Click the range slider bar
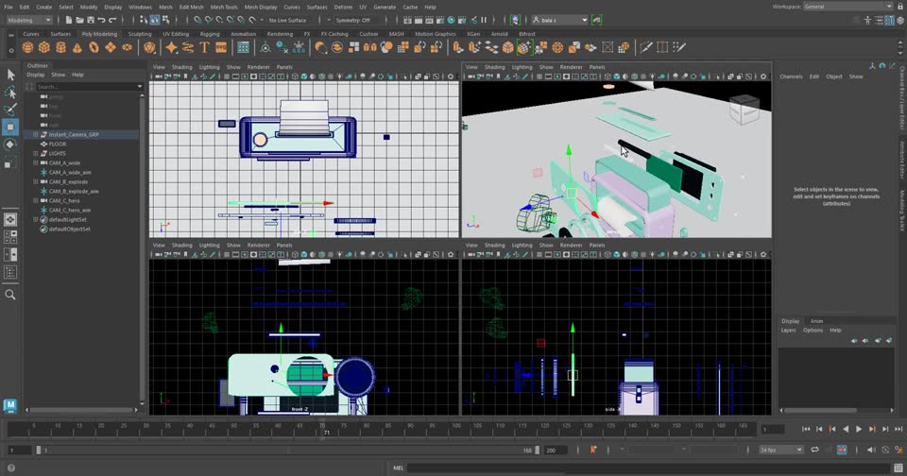 pos(286,450)
